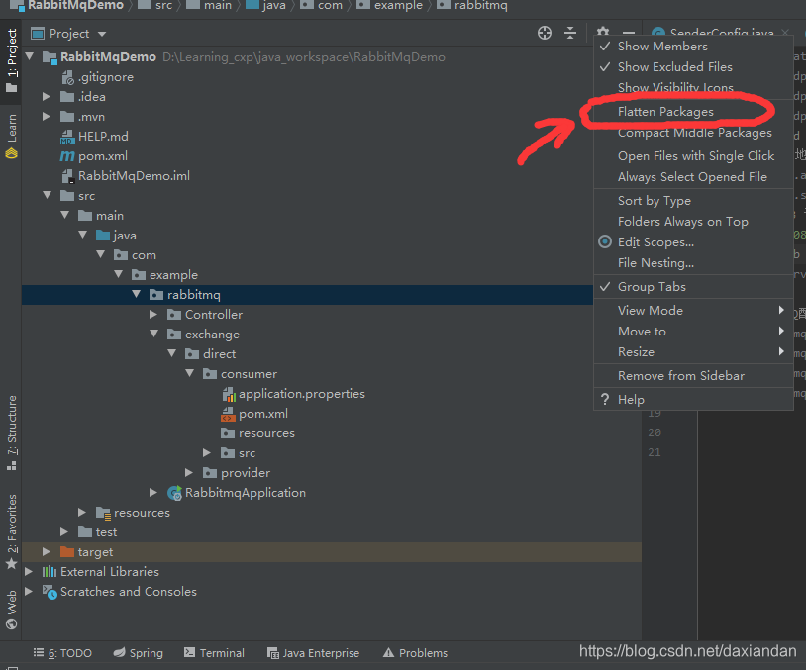Open the Move to submenu
Screen dimensions: 806x670
(x=693, y=332)
